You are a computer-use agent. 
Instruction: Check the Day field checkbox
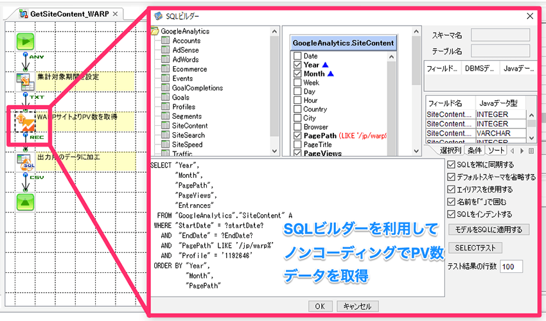coord(297,91)
